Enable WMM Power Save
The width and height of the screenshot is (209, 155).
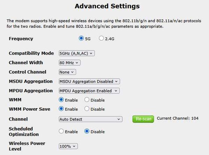pos(61,109)
